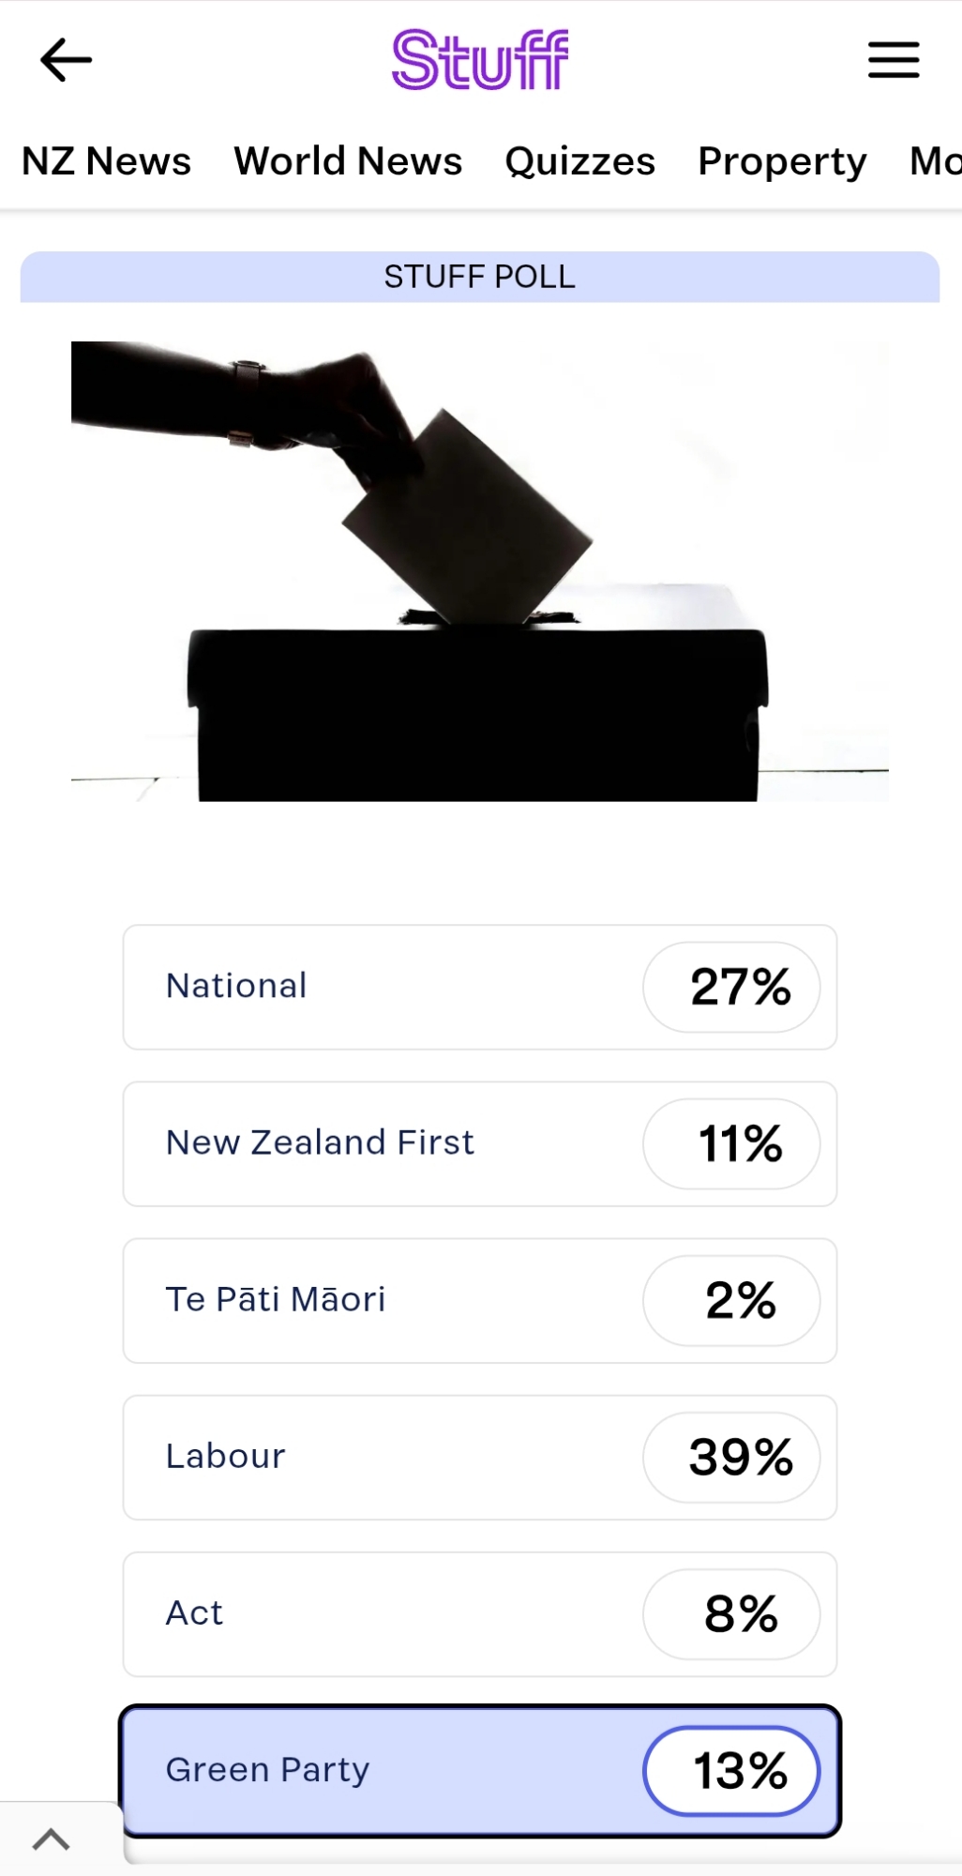Tap the Stuff logo
Screen dimensions: 962x1876
(x=480, y=60)
